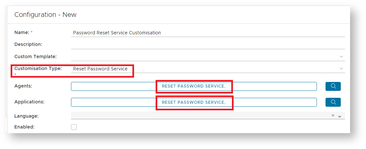Open the Language dropdown arrow
Screen dimensions: 366x149
pyautogui.click(x=339, y=116)
